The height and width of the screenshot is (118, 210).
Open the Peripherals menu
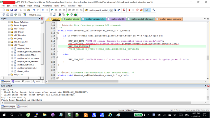(x=47, y=6)
